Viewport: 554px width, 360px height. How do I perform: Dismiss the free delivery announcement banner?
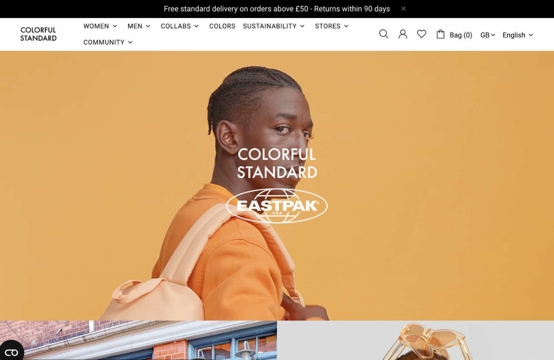pos(404,9)
